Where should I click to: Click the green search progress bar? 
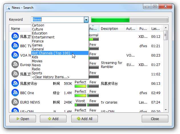130,20
